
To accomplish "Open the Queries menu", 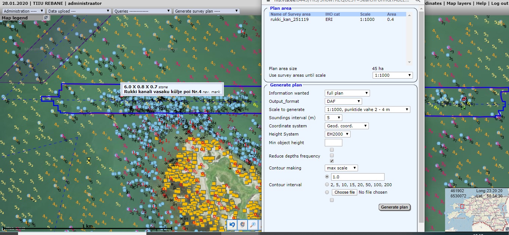I will point(142,11).
